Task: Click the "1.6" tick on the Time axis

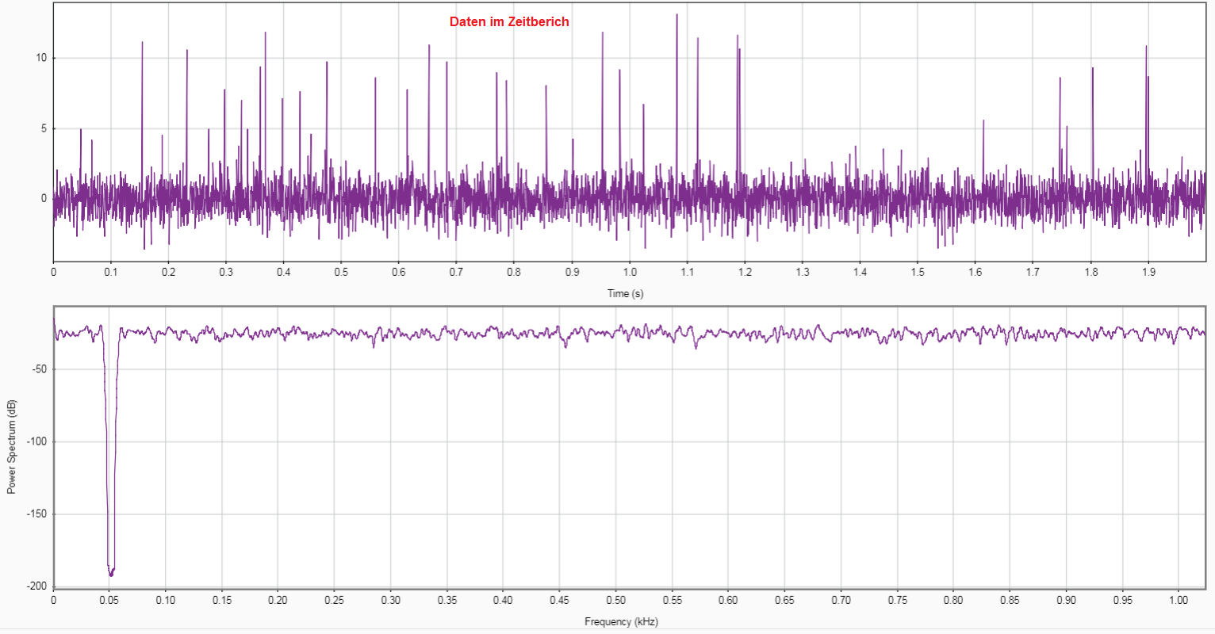Action: point(975,273)
